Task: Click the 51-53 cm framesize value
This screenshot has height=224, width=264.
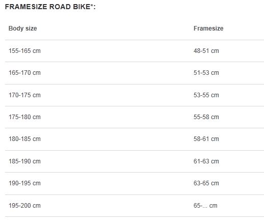Action: pos(206,73)
